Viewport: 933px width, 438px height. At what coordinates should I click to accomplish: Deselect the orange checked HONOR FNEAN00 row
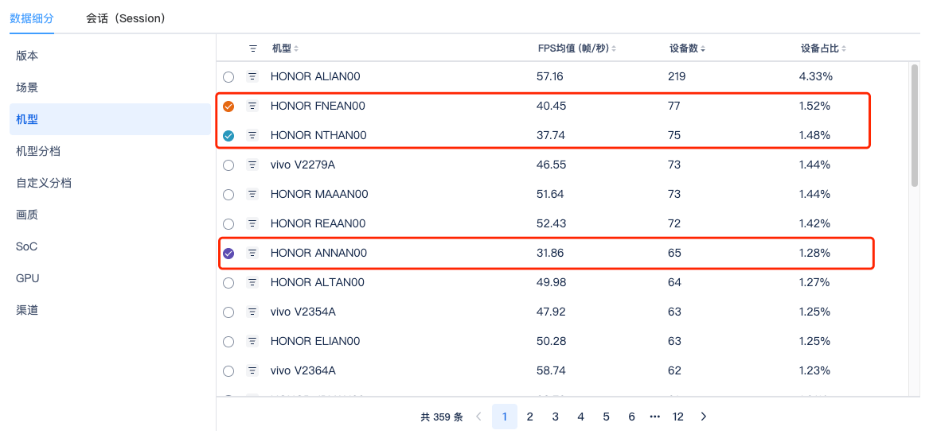[x=228, y=107]
